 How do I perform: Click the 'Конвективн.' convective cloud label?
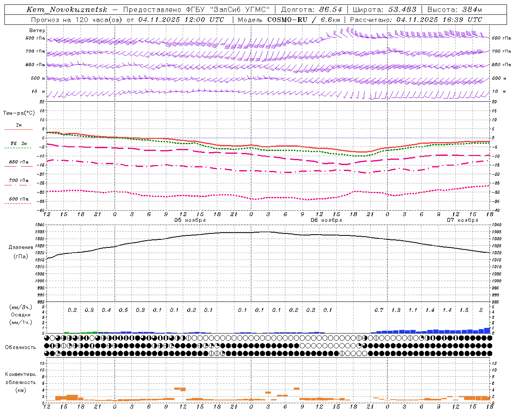pos(21,374)
